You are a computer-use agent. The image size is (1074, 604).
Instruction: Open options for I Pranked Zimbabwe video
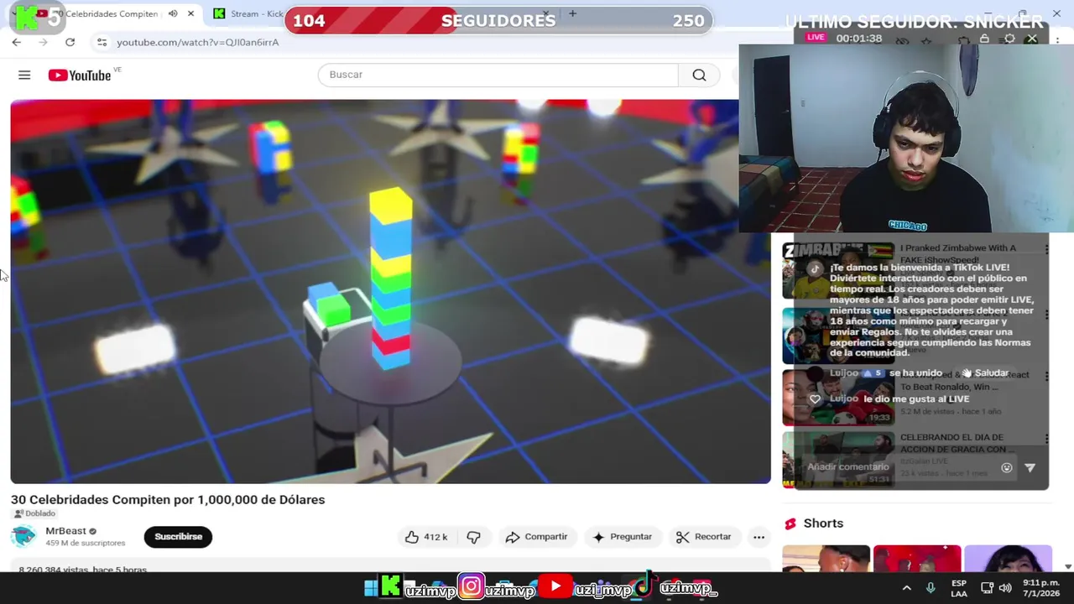(x=1046, y=249)
